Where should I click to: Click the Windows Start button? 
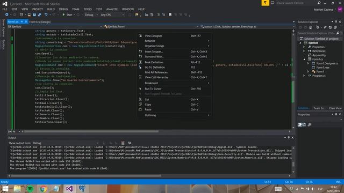click(5, 189)
